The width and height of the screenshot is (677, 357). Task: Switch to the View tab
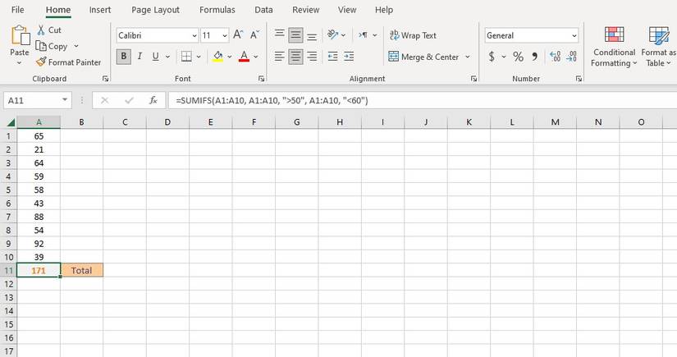pyautogui.click(x=347, y=10)
